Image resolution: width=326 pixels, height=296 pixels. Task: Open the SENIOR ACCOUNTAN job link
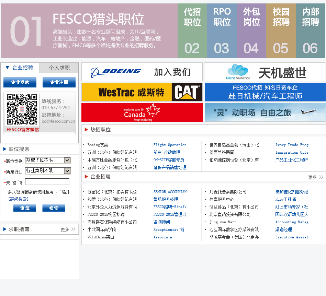[x=170, y=192]
